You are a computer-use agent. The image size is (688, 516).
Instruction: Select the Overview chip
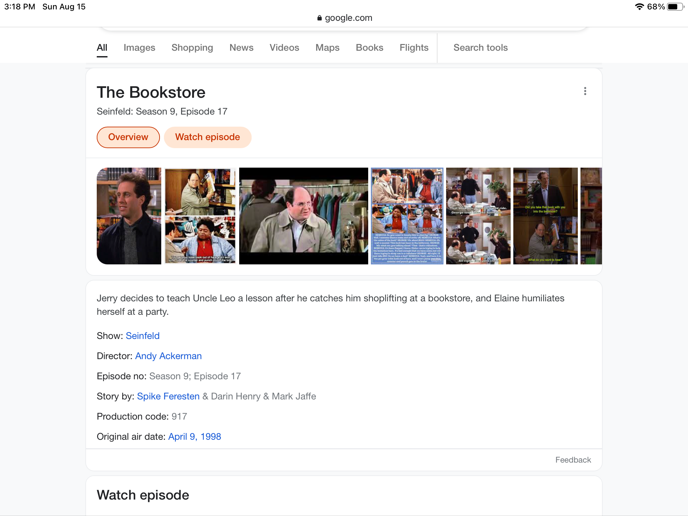coord(128,137)
